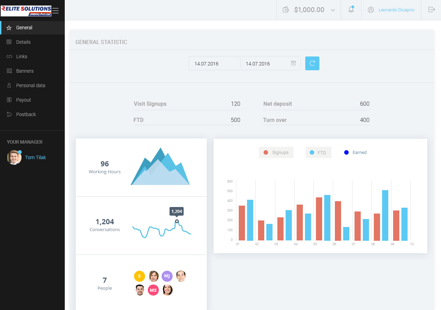Open Leonardo Dicaprio profile link
The height and width of the screenshot is (310, 441).
396,10
